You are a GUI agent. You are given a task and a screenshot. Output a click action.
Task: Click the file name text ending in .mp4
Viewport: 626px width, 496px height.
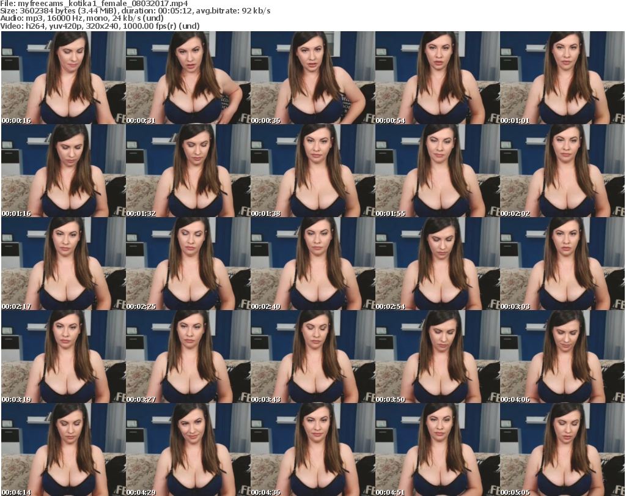pyautogui.click(x=103, y=4)
